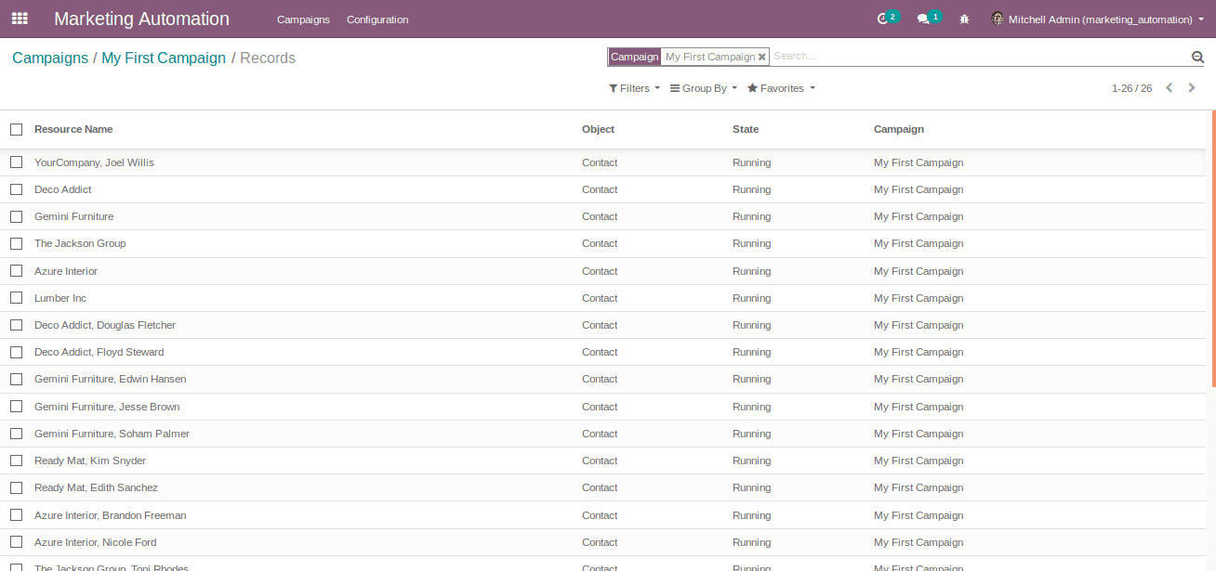Viewport: 1216px width, 571px height.
Task: Sort by Campaign column header
Action: tap(899, 129)
